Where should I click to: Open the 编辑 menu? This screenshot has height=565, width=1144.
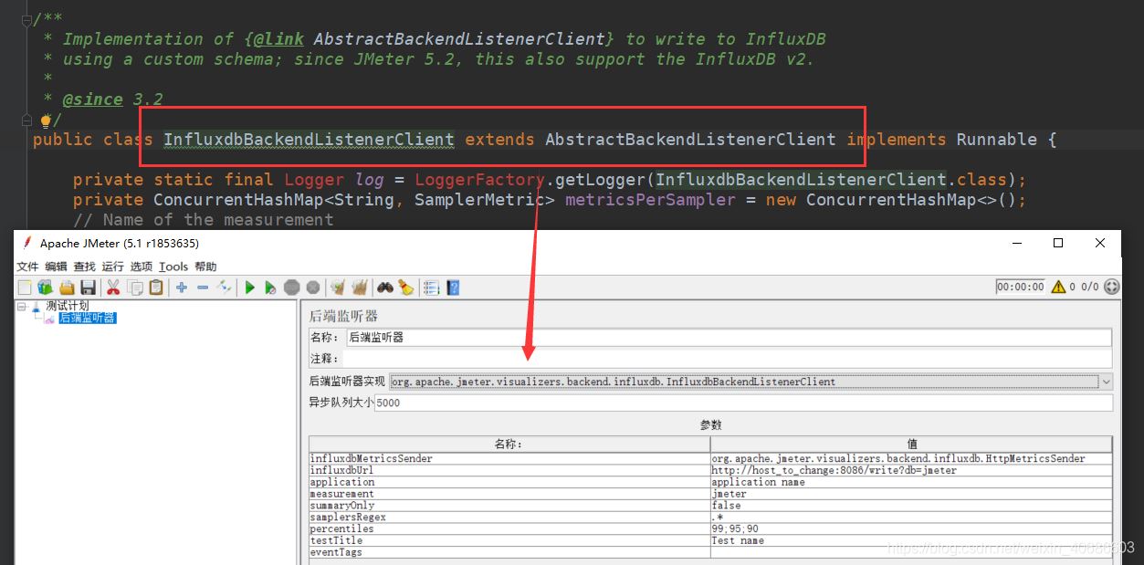56,267
